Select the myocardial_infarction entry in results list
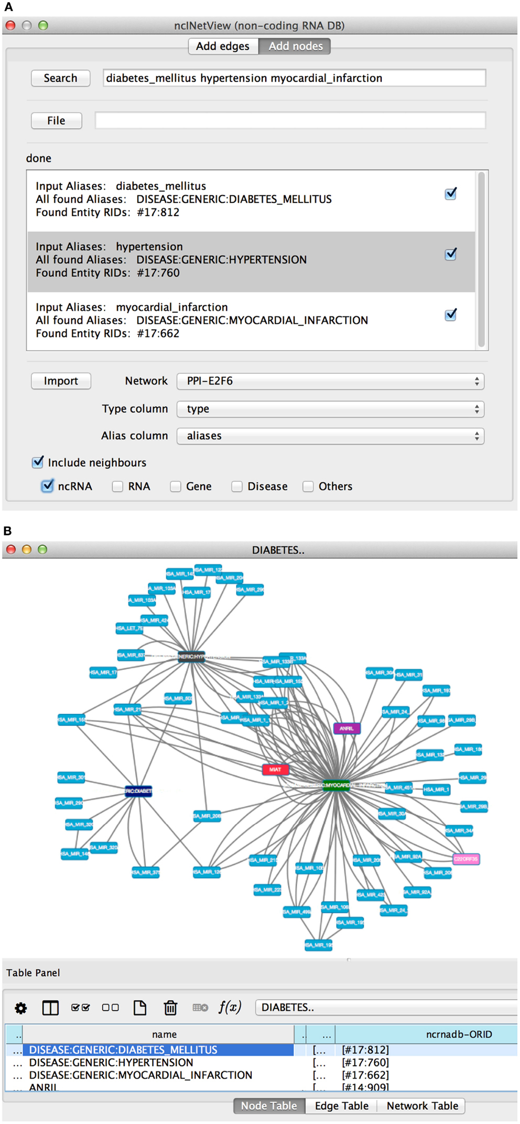Image resolution: width=520 pixels, height=1124 pixels. (251, 321)
